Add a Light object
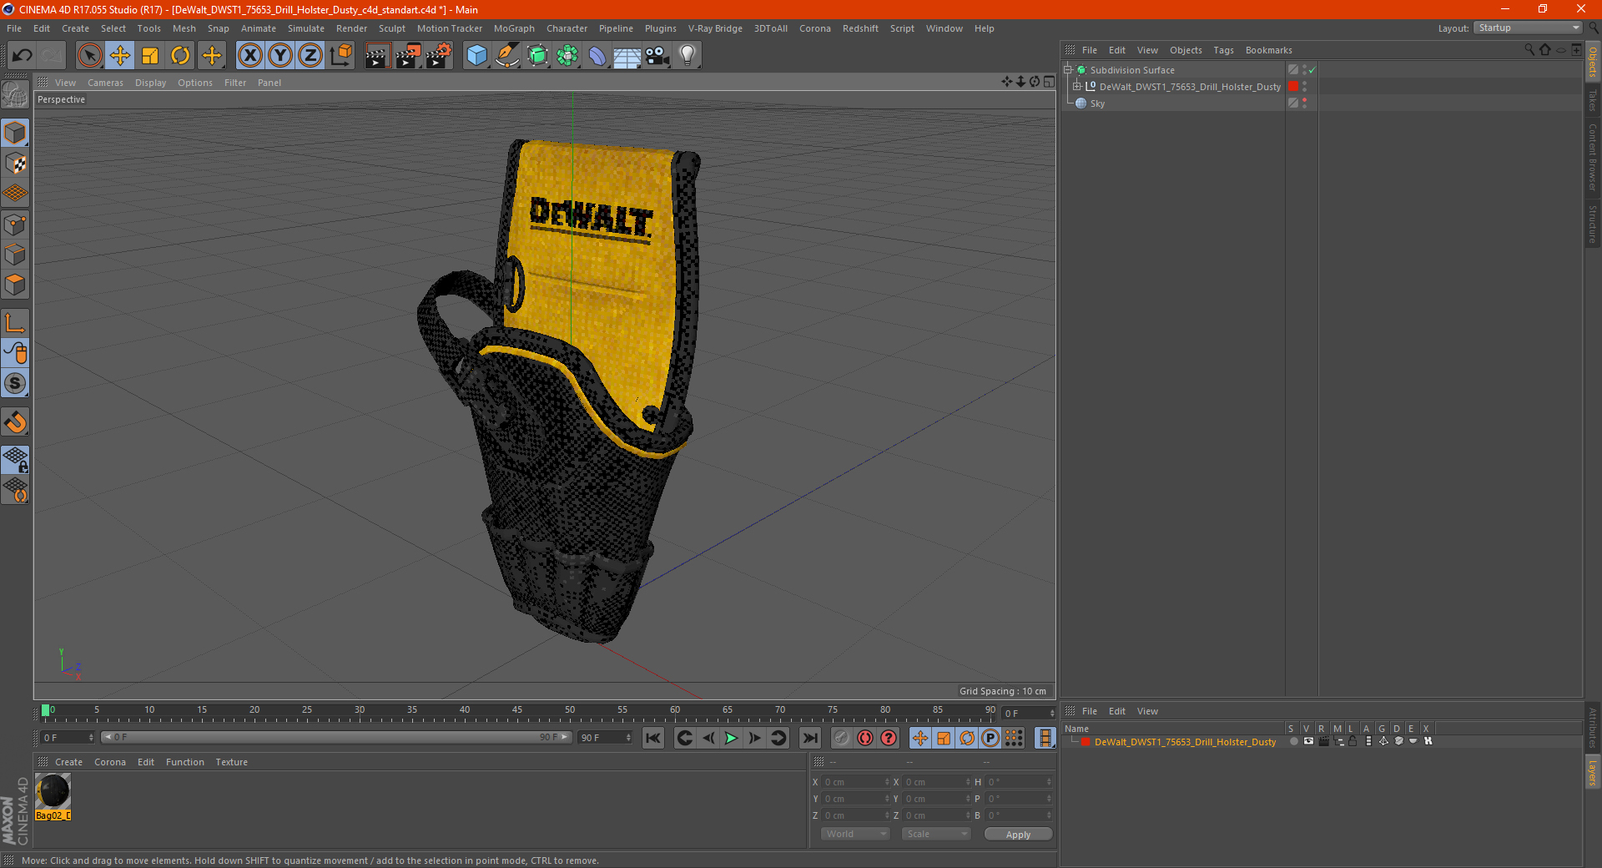The image size is (1602, 868). (688, 56)
